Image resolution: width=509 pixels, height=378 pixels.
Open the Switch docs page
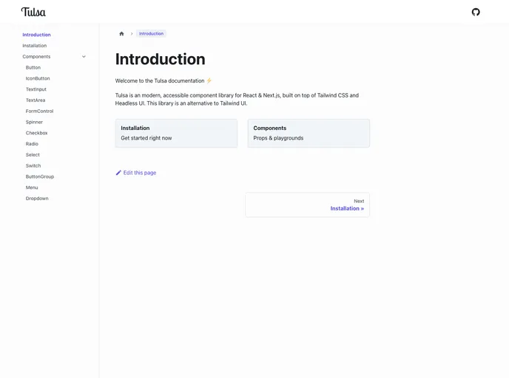33,166
